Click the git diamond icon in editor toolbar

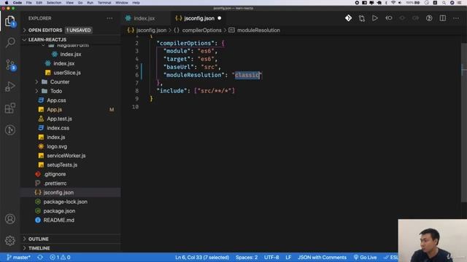point(348,18)
